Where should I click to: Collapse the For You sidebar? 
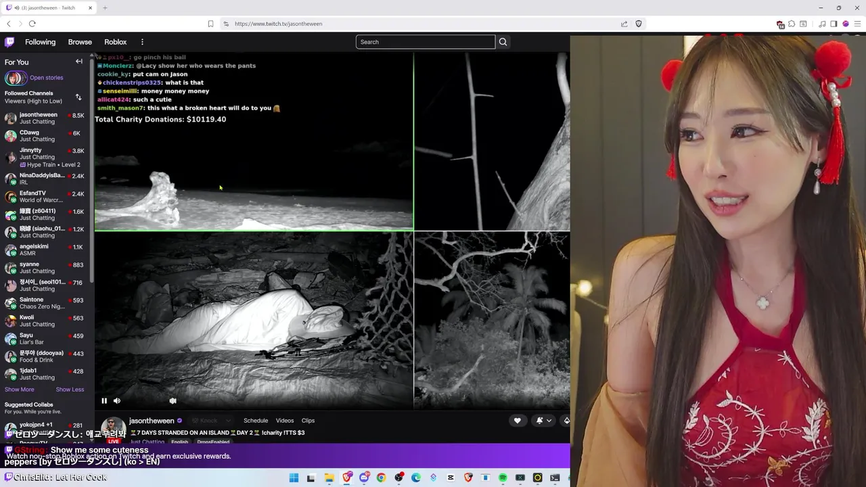coord(78,62)
